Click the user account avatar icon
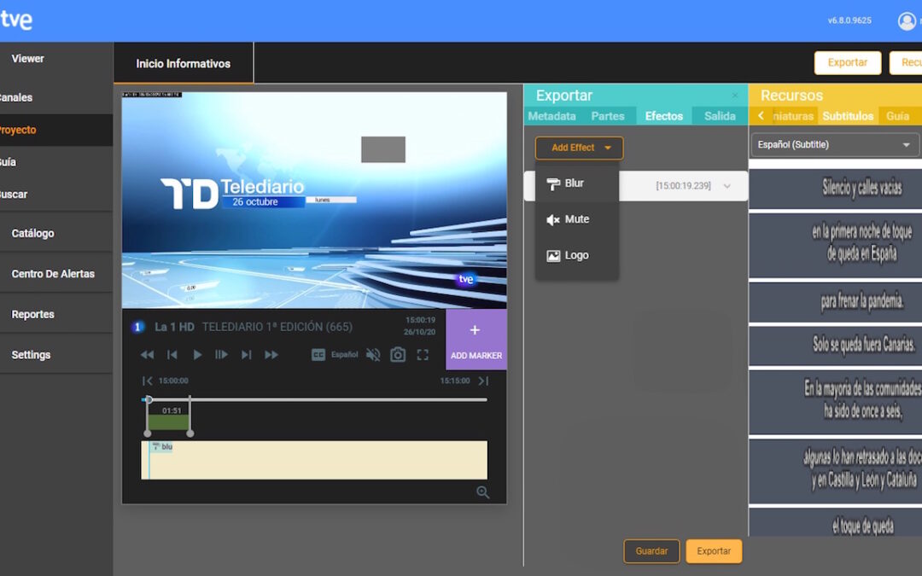 click(906, 21)
